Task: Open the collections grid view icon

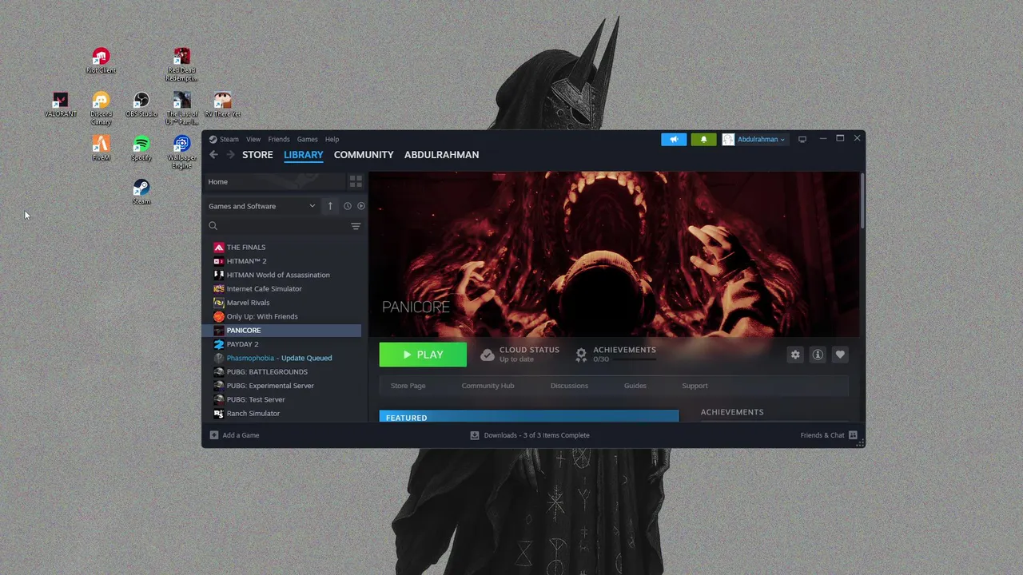Action: coord(356,181)
